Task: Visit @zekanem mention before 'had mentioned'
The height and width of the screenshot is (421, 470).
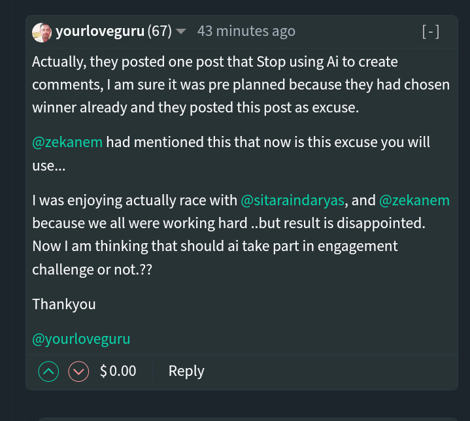Action: pos(67,142)
